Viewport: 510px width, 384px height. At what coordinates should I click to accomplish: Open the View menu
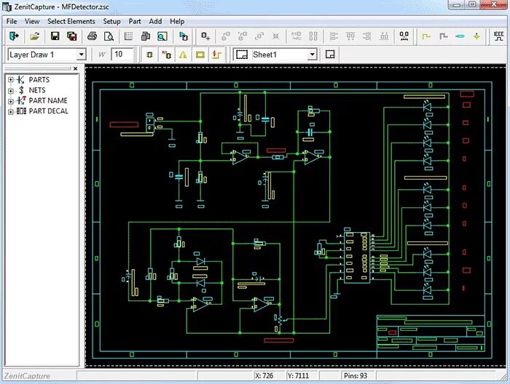pos(32,21)
